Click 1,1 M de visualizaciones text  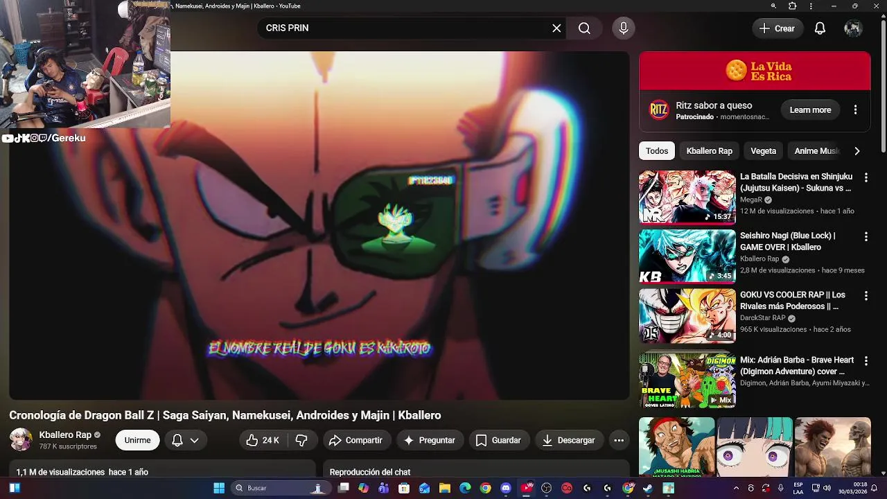click(60, 472)
